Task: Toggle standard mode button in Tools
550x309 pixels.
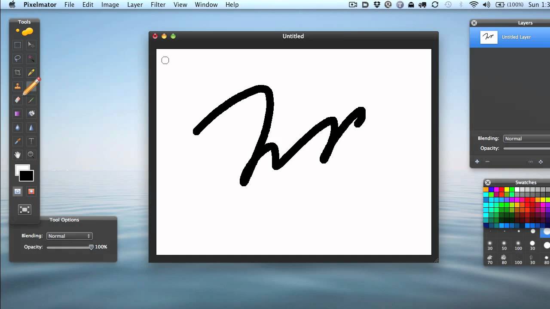Action: tap(18, 191)
